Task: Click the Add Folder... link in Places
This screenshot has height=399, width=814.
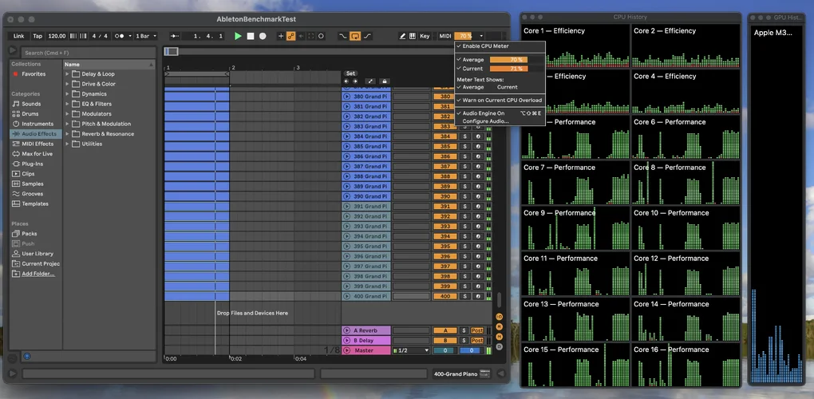Action: tap(38, 274)
